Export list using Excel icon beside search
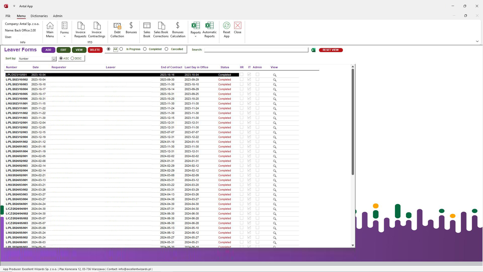483x272 pixels. point(313,50)
